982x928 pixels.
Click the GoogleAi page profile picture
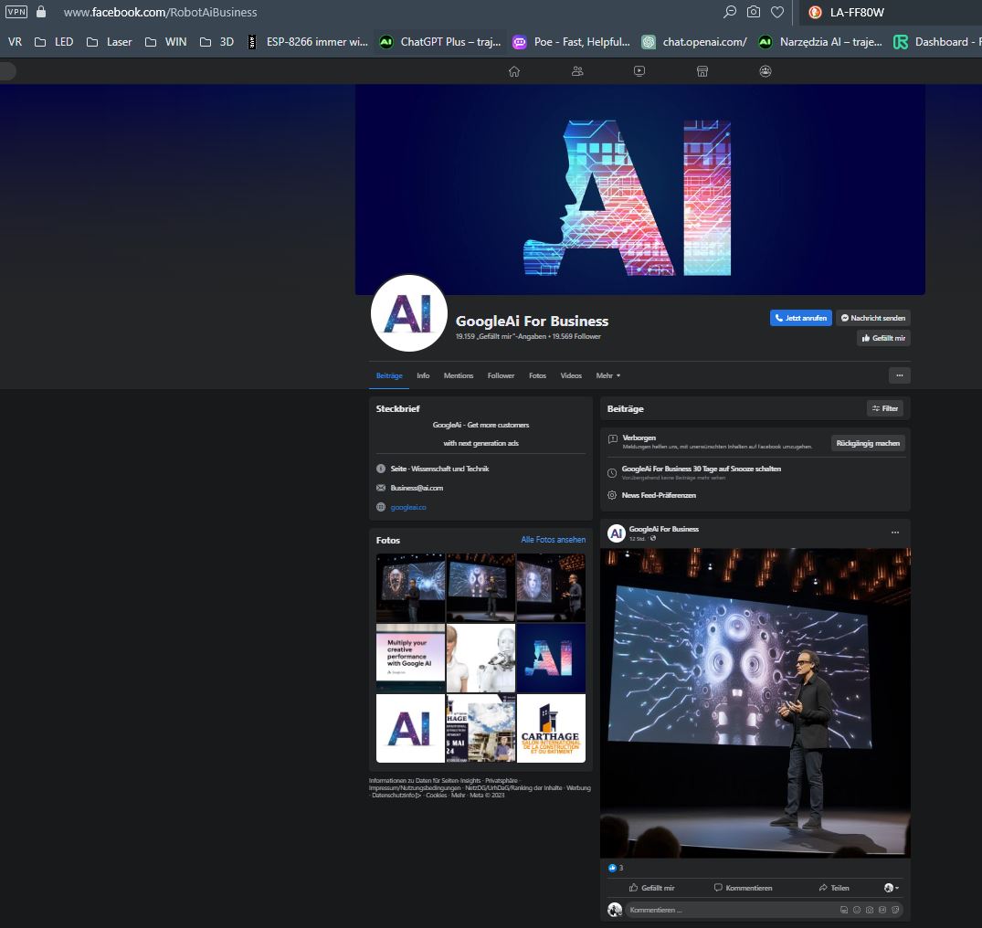(409, 313)
